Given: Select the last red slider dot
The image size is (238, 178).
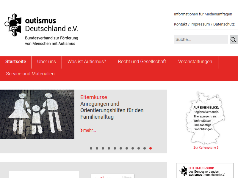Looking at the screenshot, I should (151, 148).
